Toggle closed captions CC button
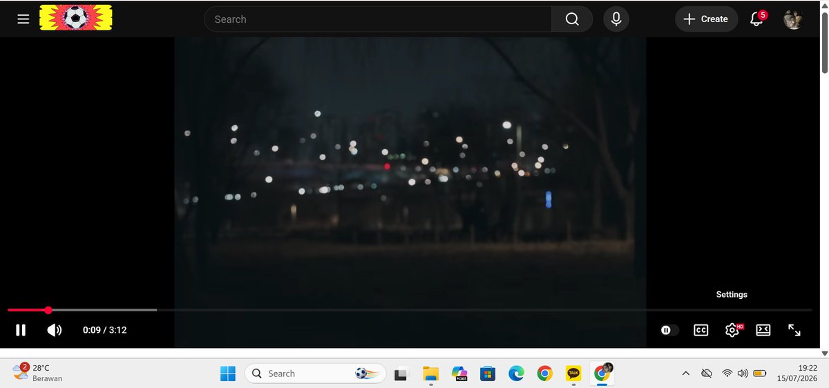 (701, 330)
